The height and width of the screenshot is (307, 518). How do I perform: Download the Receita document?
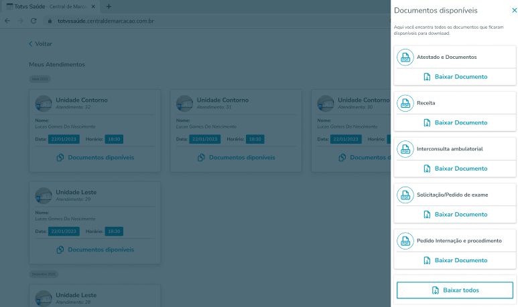pos(455,122)
